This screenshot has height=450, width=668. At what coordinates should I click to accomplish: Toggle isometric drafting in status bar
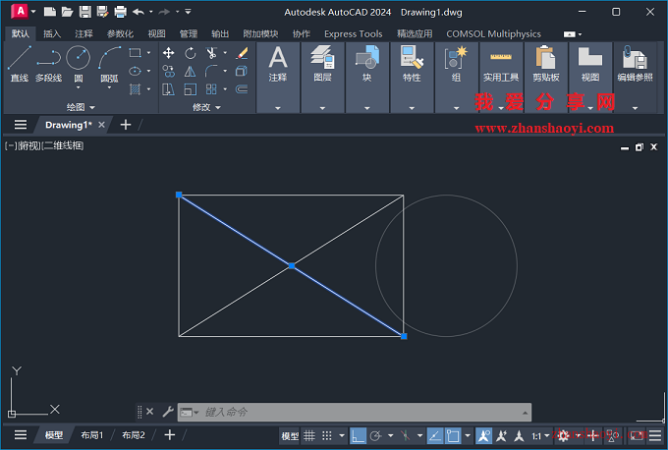click(x=405, y=435)
